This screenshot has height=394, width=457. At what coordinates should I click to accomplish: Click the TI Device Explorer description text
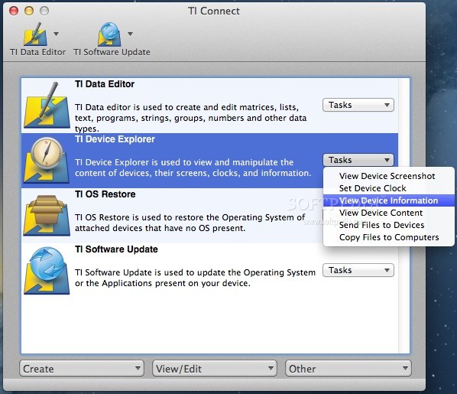[193, 168]
